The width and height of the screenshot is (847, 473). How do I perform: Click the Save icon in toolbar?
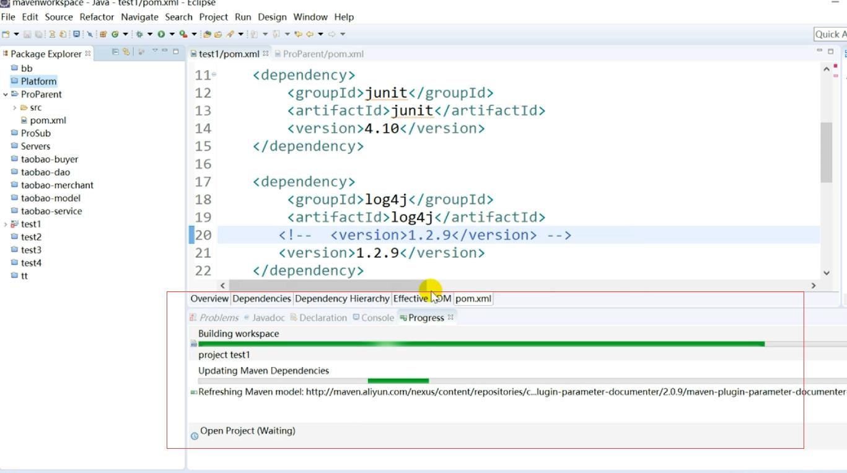pos(27,34)
